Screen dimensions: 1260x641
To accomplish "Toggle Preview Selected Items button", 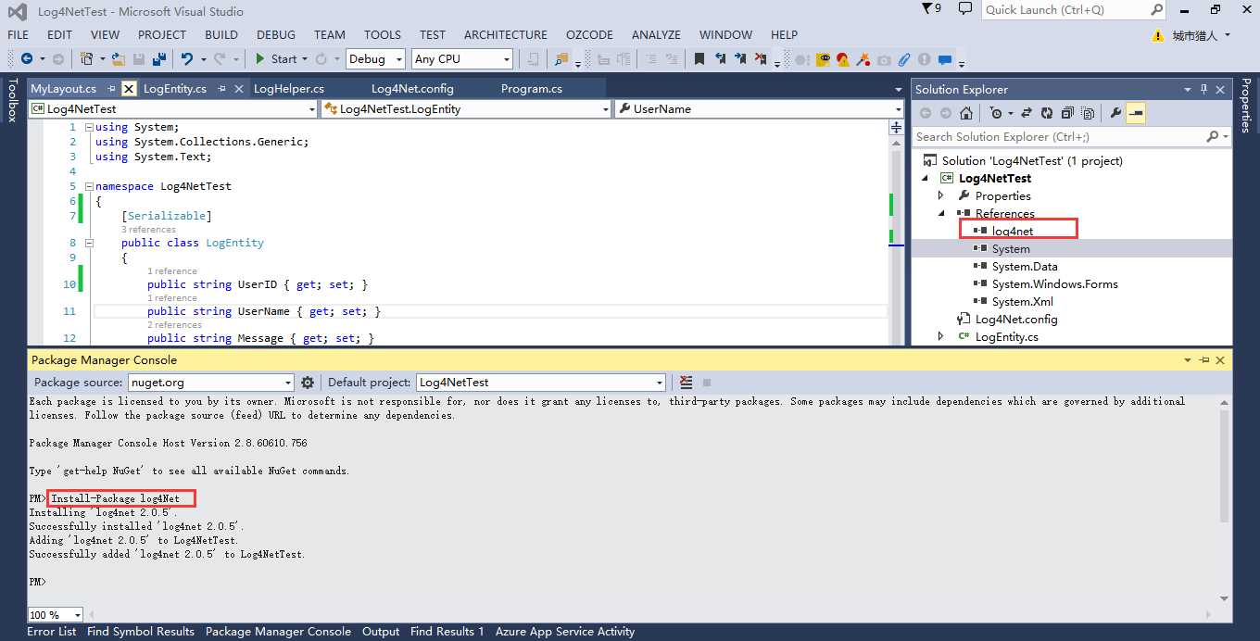I will (1136, 113).
